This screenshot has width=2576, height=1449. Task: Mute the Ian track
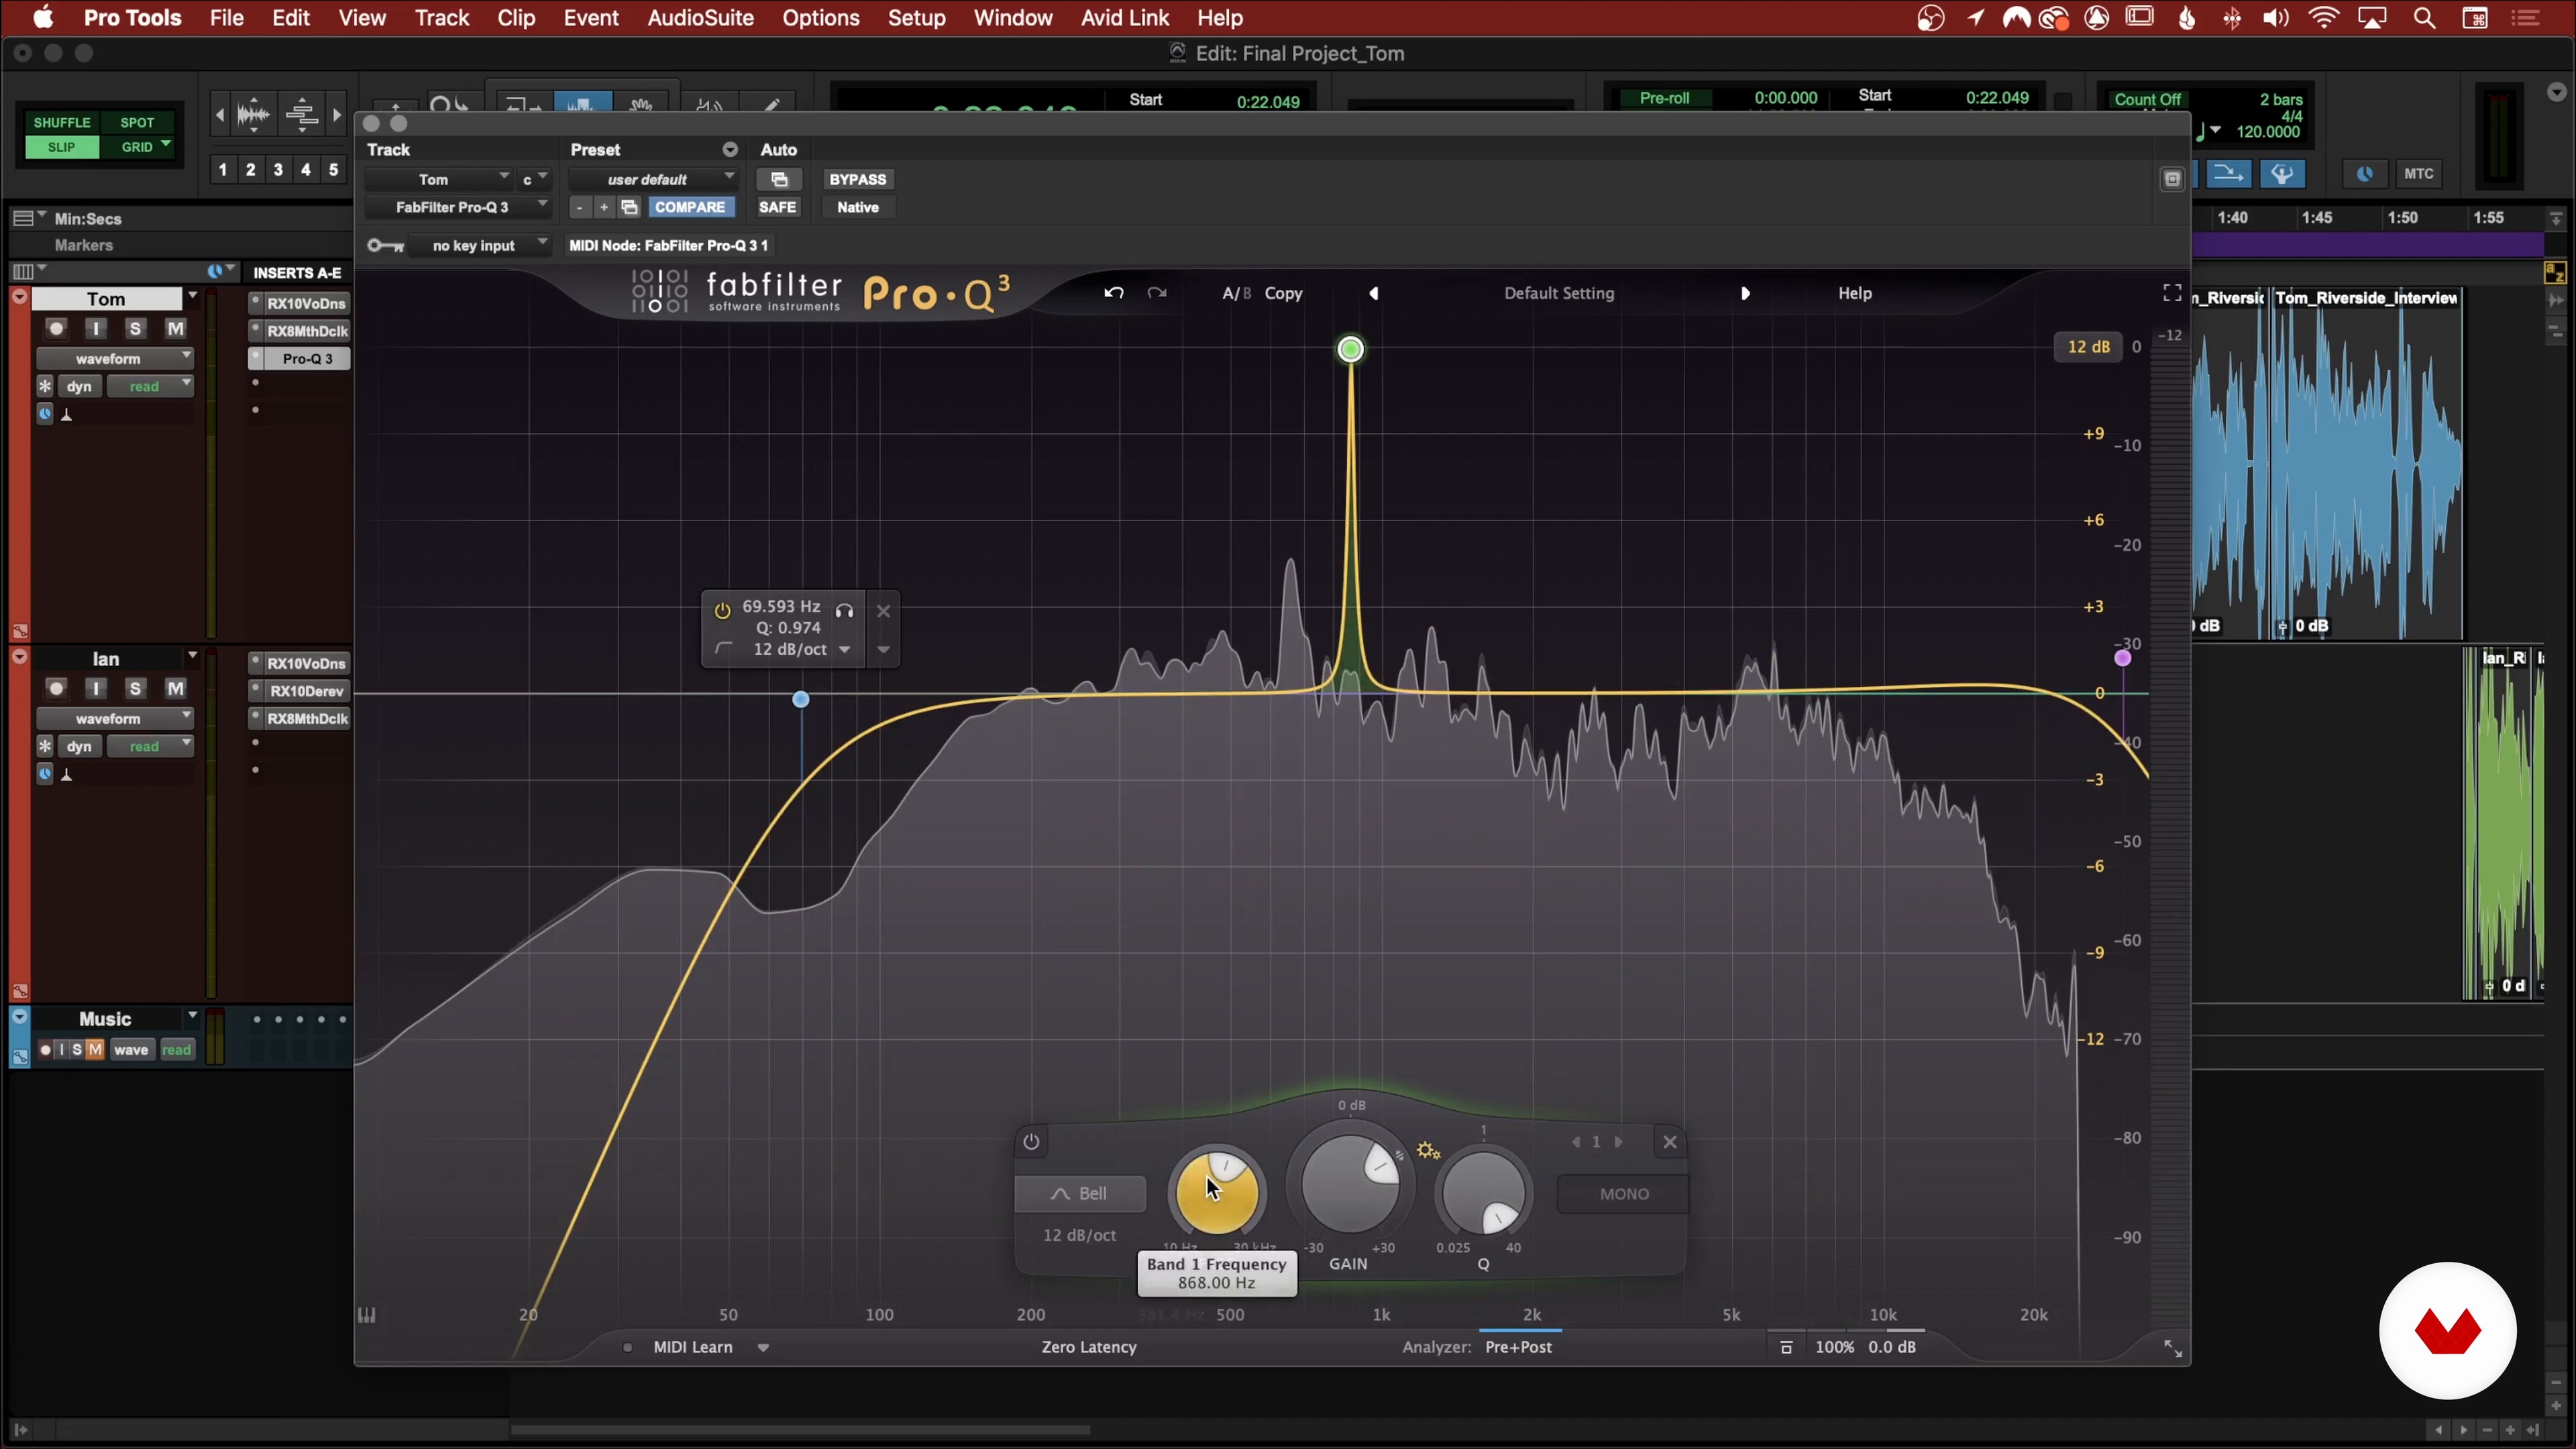click(x=175, y=689)
